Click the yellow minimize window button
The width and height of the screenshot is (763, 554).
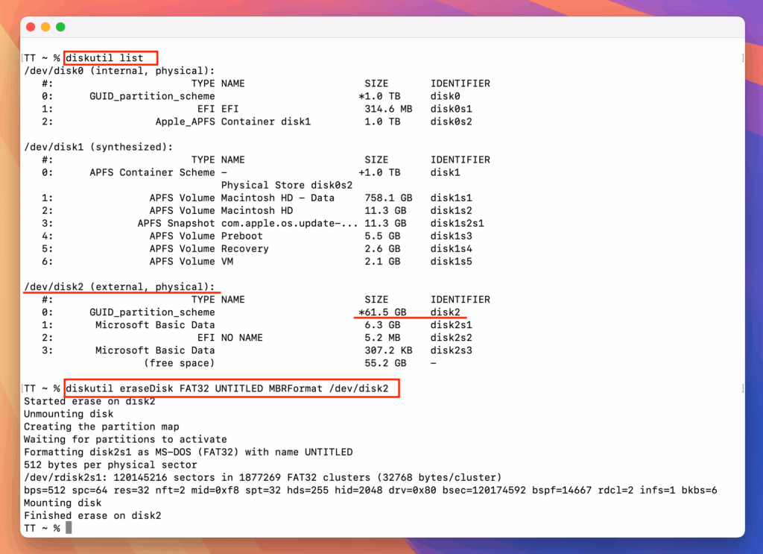point(45,27)
